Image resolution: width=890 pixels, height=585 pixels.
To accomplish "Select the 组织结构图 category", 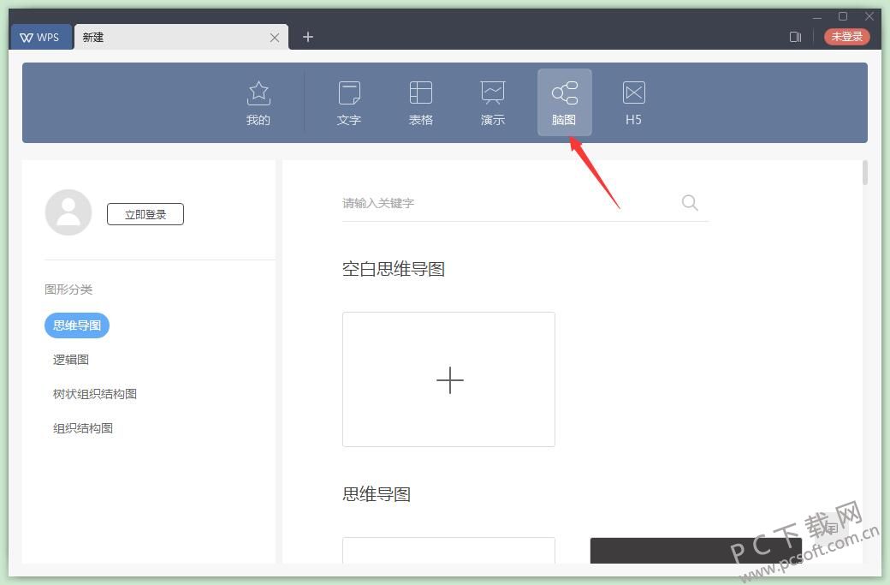I will coord(82,427).
